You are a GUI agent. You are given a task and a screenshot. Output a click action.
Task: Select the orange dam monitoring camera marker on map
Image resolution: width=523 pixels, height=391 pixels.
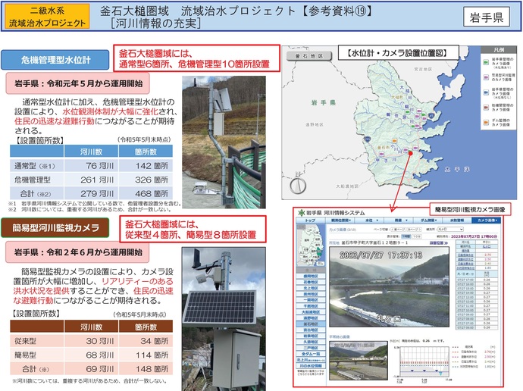point(395,141)
